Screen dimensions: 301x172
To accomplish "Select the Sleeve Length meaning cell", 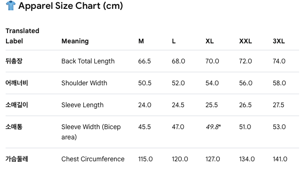I will coord(82,105).
